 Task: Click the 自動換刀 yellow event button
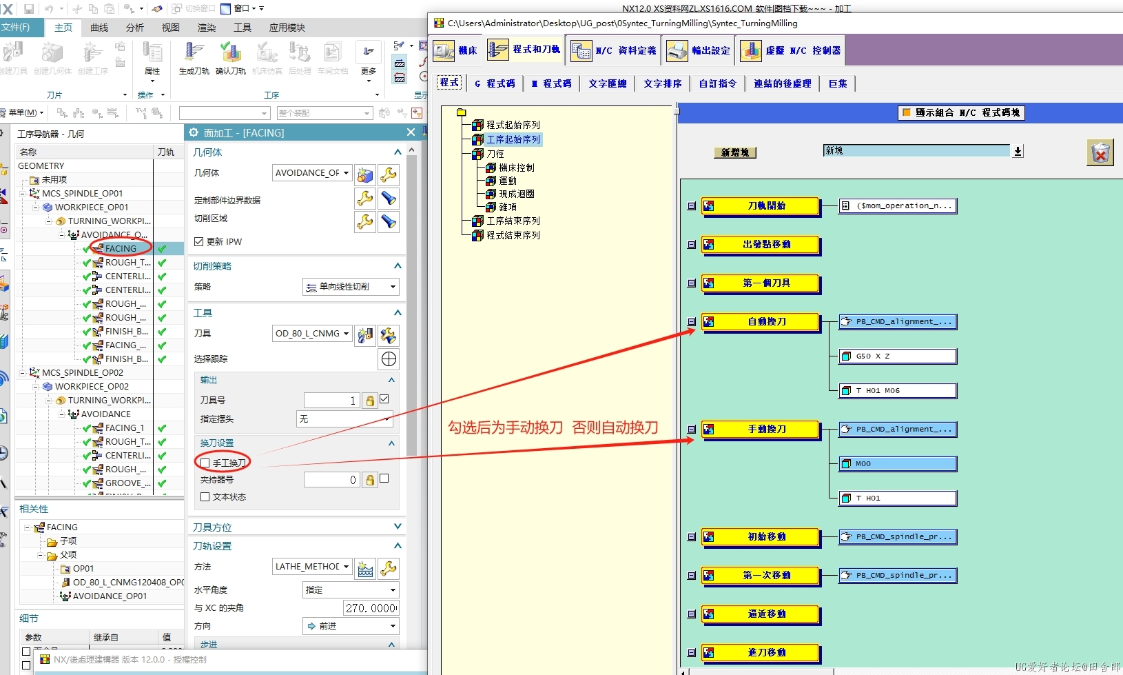coord(761,322)
